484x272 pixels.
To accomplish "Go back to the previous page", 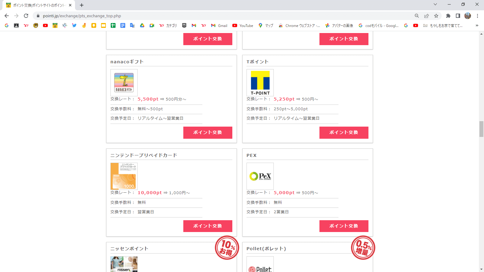I will [7, 16].
